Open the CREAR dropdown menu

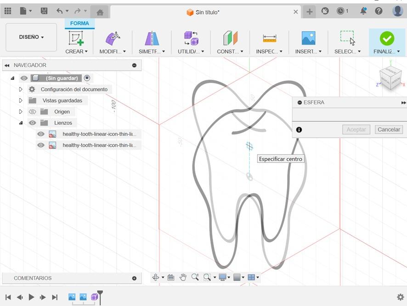point(76,51)
